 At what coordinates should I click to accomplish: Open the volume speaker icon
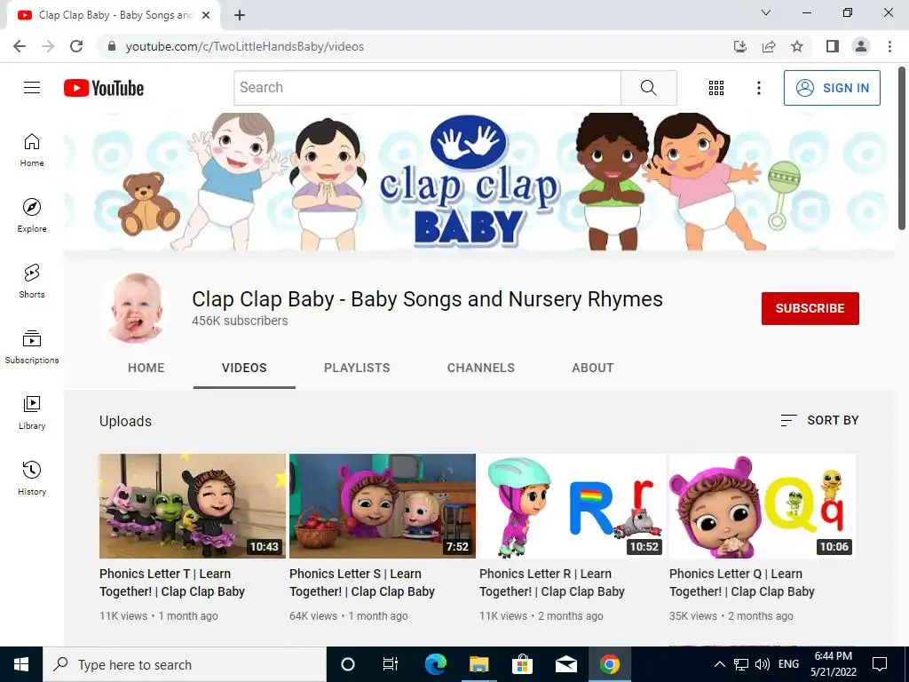click(x=763, y=664)
